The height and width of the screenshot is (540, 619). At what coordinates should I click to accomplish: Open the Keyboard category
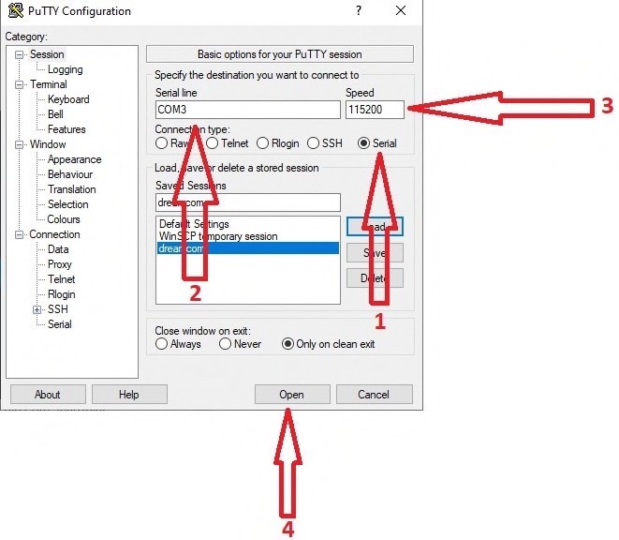[68, 99]
